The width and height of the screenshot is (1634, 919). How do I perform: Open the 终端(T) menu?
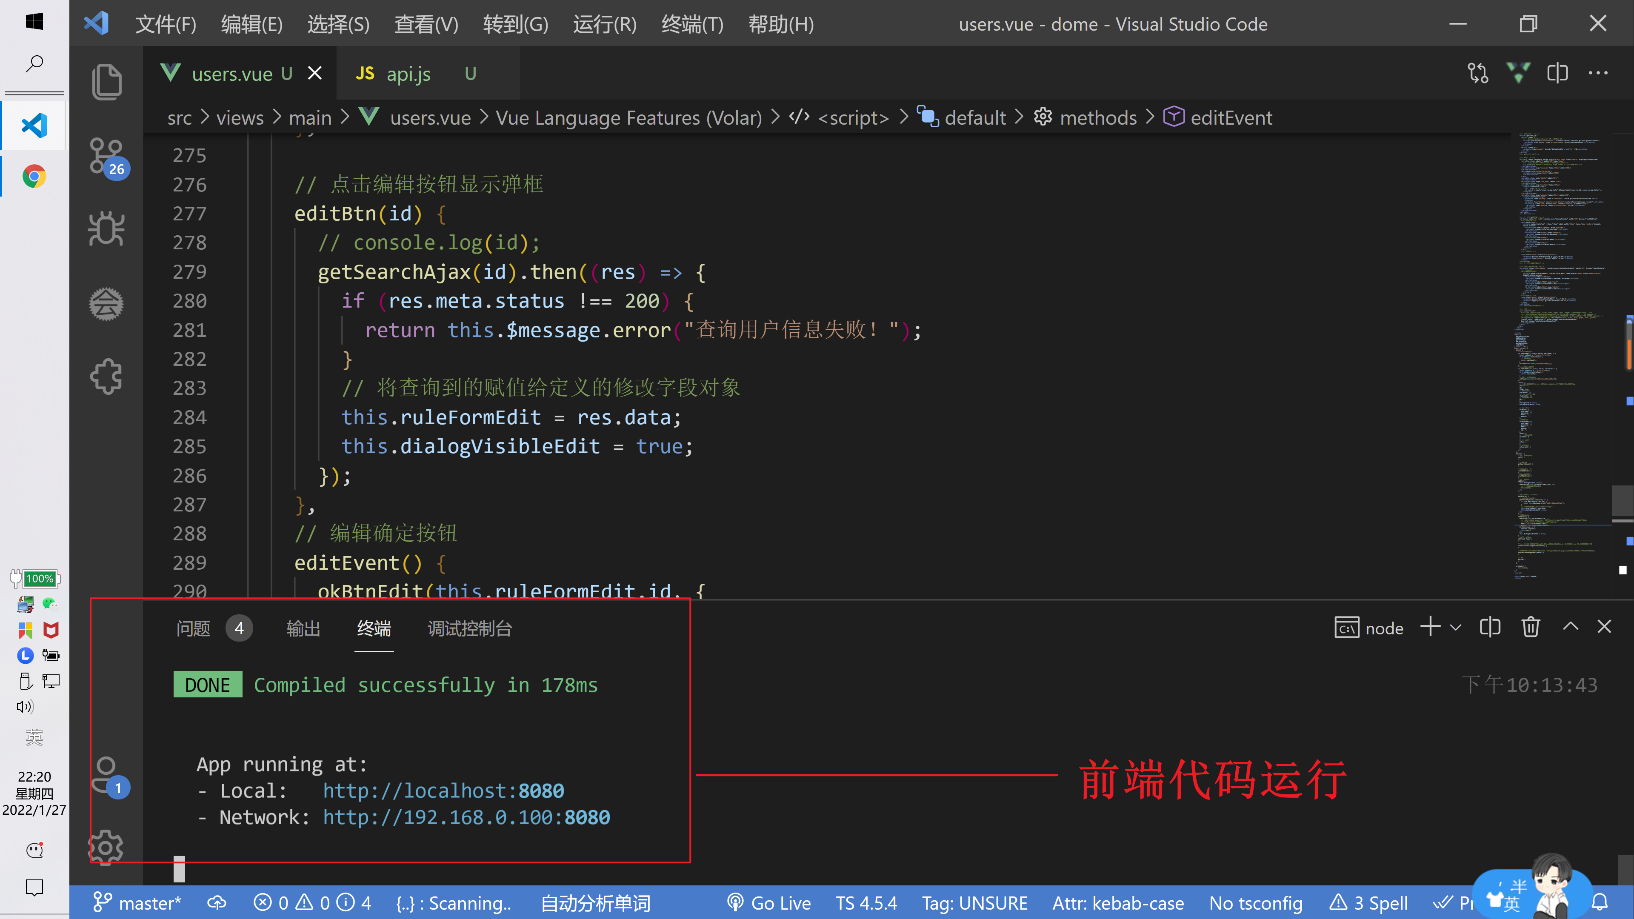pyautogui.click(x=691, y=24)
